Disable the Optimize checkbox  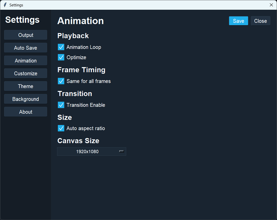pyautogui.click(x=61, y=57)
